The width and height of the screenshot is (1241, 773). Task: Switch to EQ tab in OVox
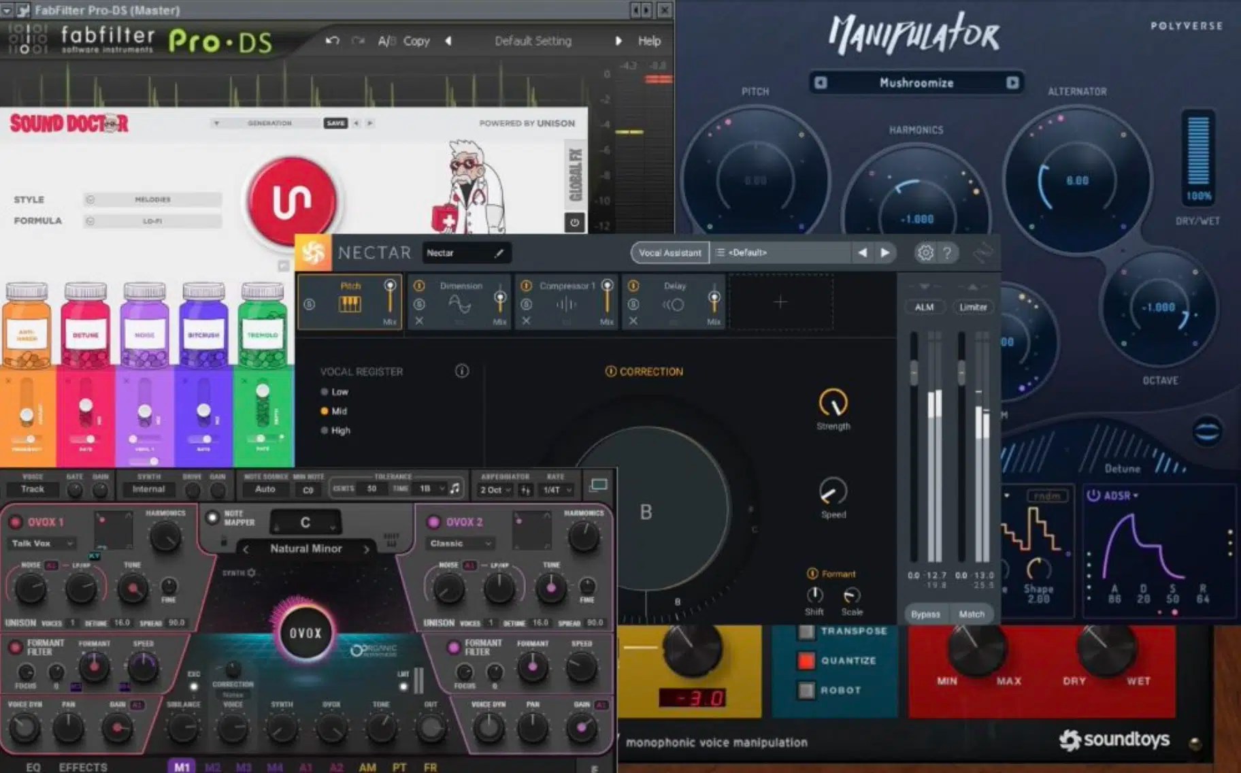tap(33, 767)
